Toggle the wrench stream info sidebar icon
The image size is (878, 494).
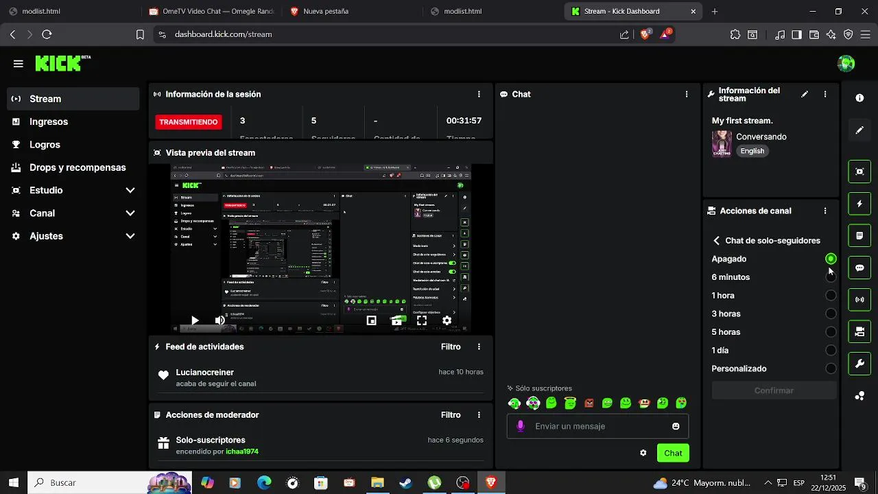pos(859,364)
